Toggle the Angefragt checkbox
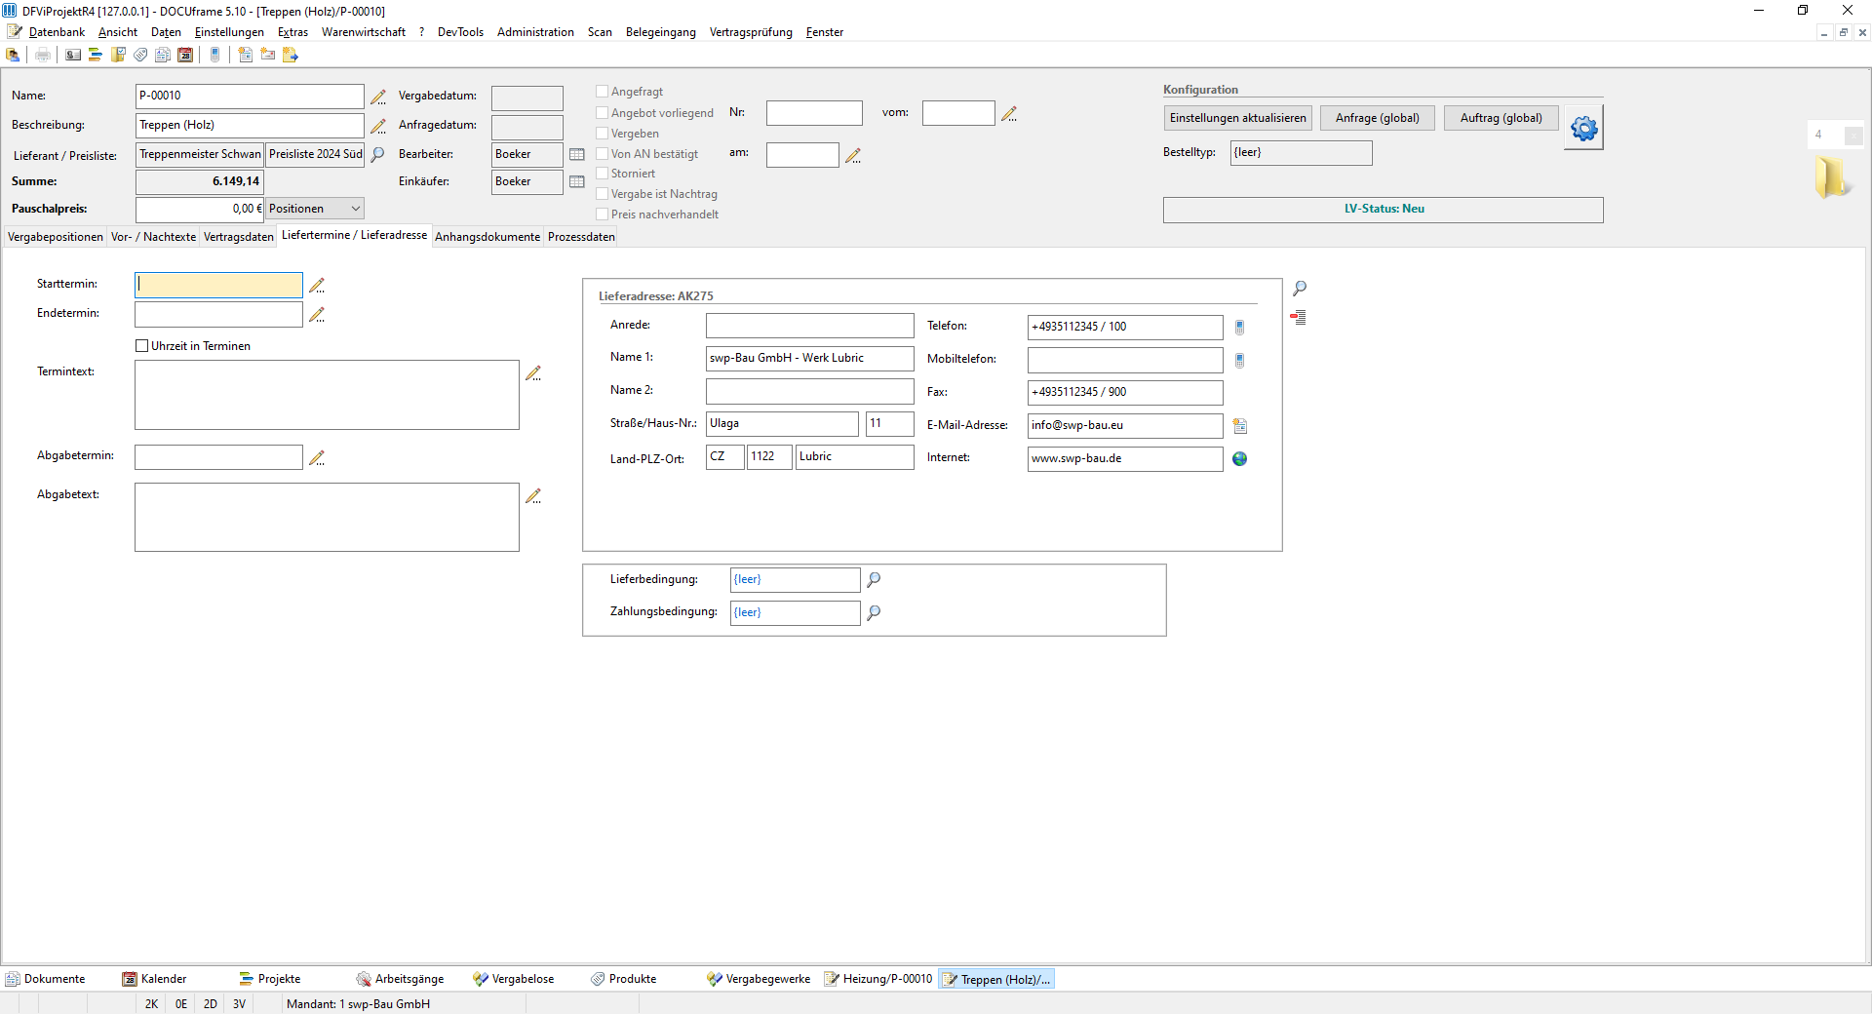The height and width of the screenshot is (1014, 1872). (603, 92)
